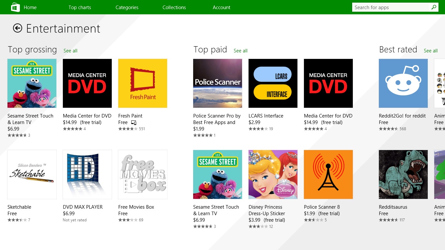
Task: Click the Top paid section heading
Action: point(210,49)
